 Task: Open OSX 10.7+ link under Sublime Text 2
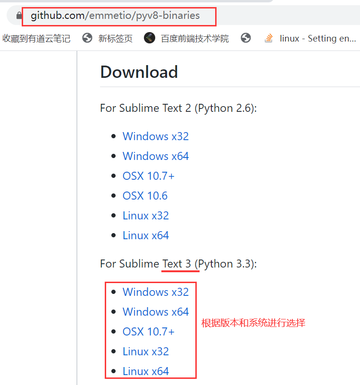coord(149,176)
